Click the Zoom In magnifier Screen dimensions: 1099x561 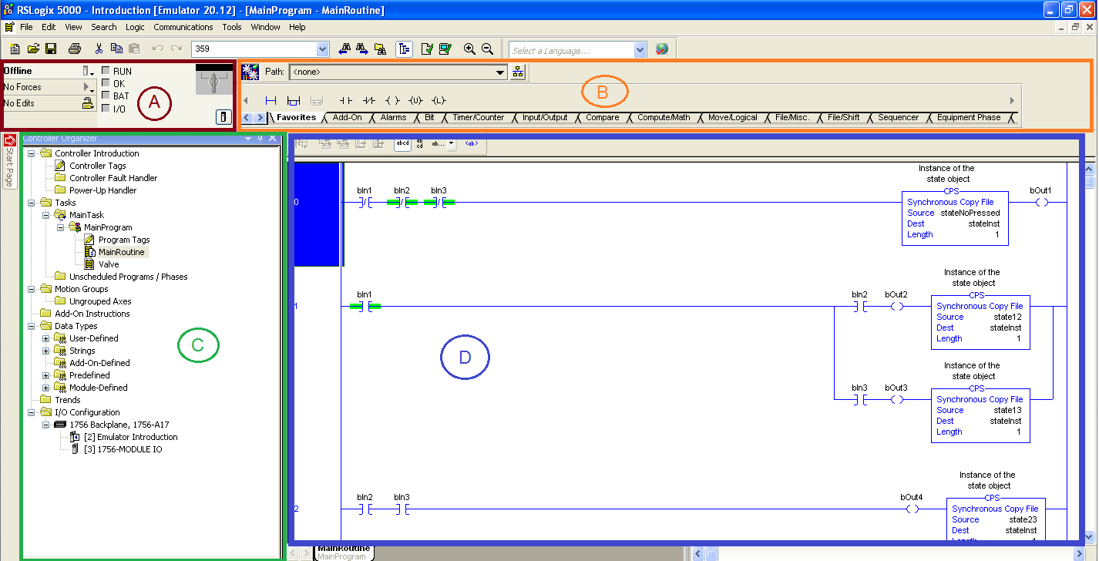[469, 49]
